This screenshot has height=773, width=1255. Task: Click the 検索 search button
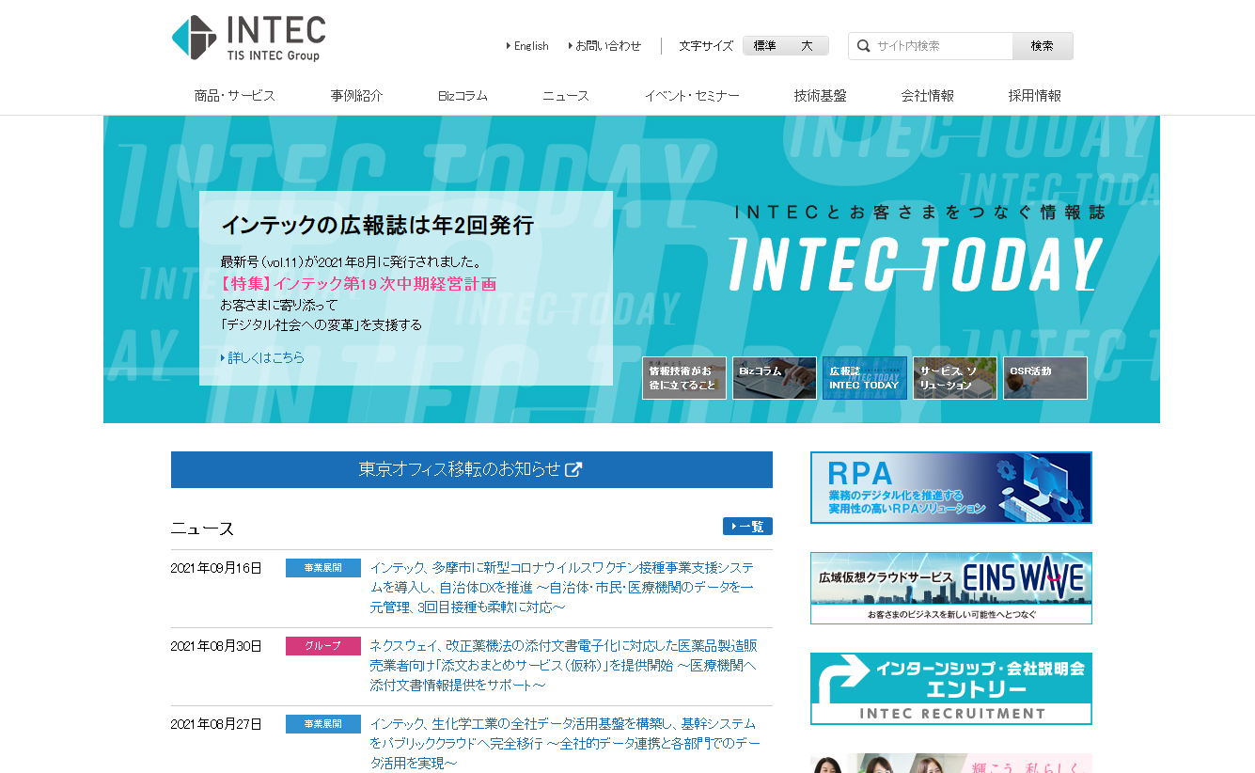(1042, 46)
